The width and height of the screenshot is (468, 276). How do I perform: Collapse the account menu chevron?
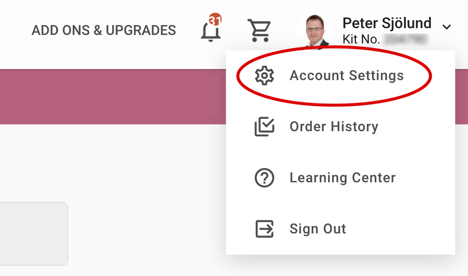point(446,27)
